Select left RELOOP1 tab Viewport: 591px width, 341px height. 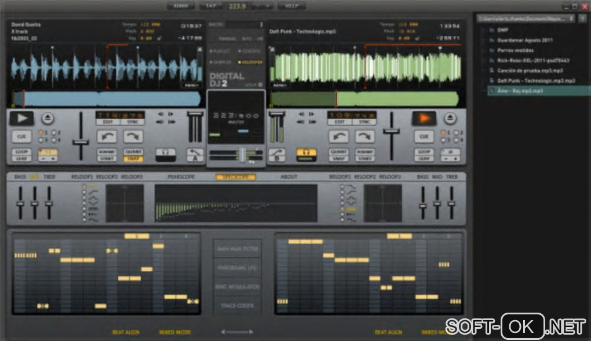[82, 177]
